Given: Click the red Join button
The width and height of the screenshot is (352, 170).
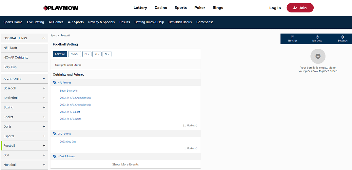Looking at the screenshot, I should click(x=300, y=8).
